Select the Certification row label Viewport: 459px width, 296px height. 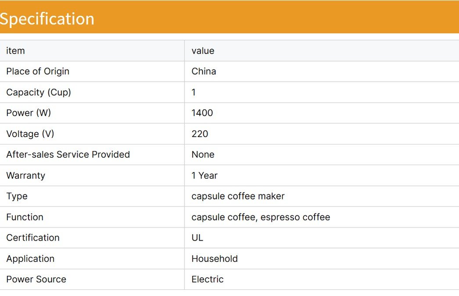[x=33, y=238]
